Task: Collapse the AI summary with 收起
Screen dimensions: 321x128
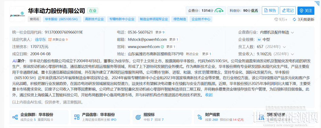Action: [209, 95]
